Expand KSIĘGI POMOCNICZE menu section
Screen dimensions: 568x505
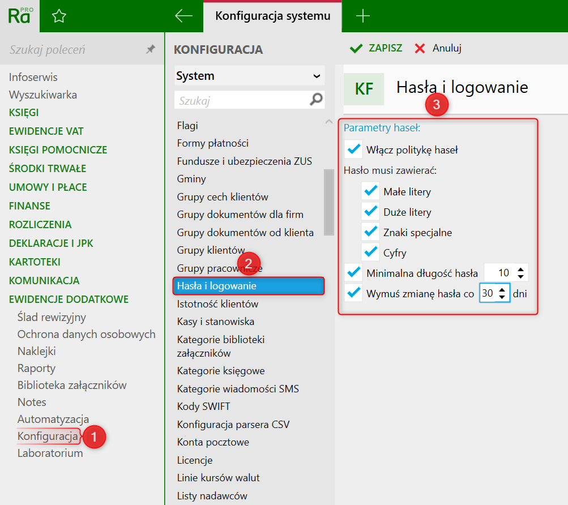point(58,150)
